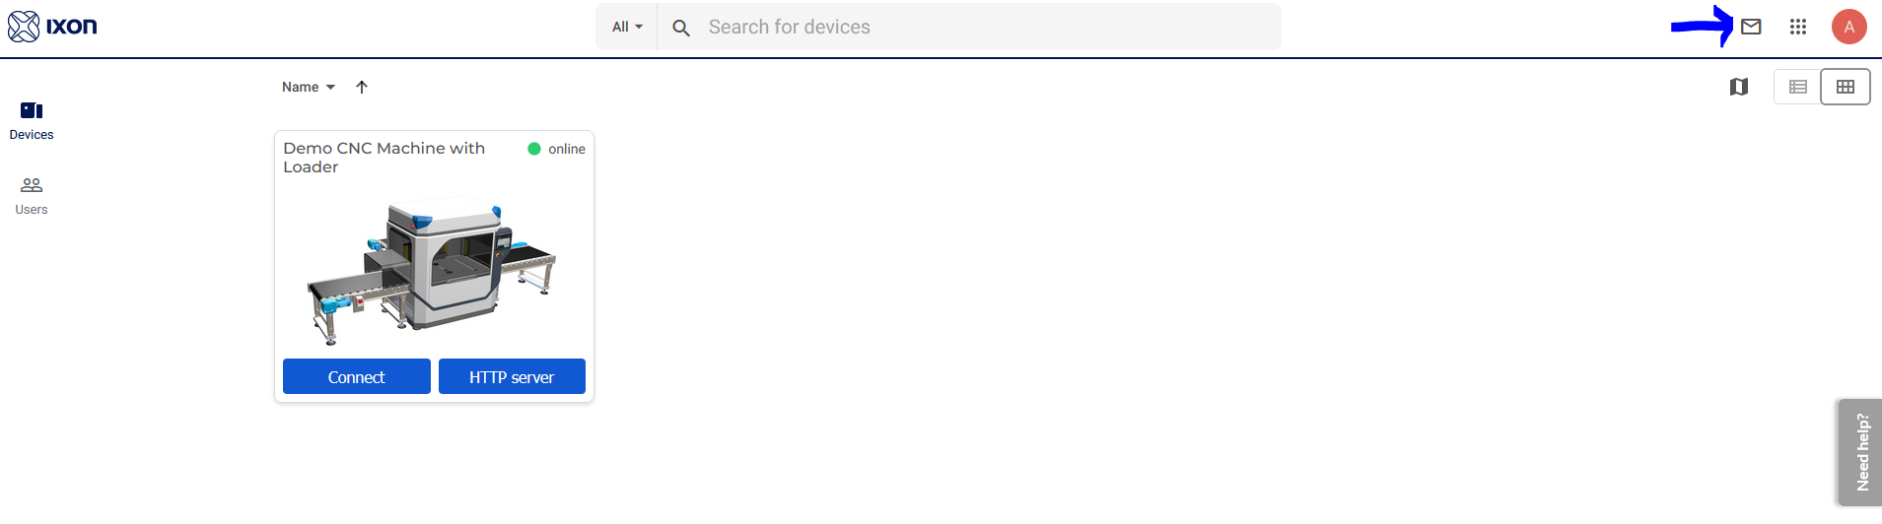
Task: Open the mail notifications icon
Action: tap(1751, 27)
